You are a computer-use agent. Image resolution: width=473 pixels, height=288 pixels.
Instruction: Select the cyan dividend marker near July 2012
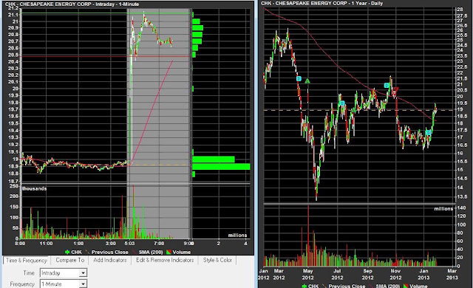click(x=341, y=103)
